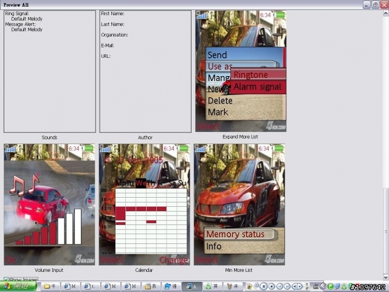Click the Change softkey in Calendar preview

(x=174, y=260)
